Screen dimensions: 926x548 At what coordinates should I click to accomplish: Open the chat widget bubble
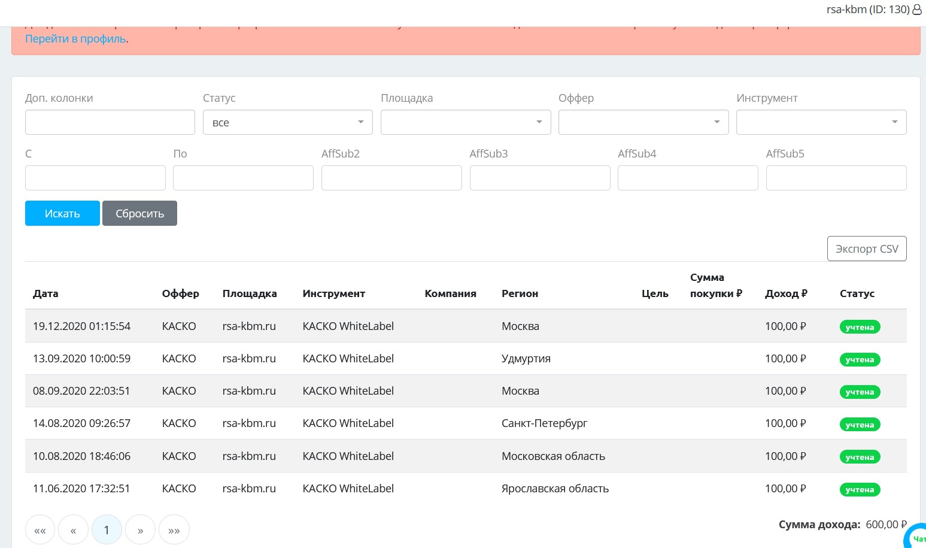point(916,537)
